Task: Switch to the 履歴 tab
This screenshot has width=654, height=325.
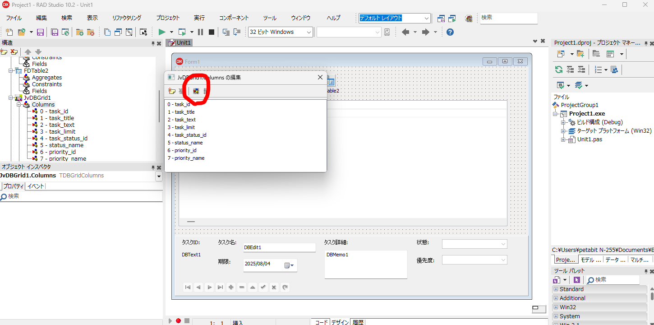Action: point(358,321)
